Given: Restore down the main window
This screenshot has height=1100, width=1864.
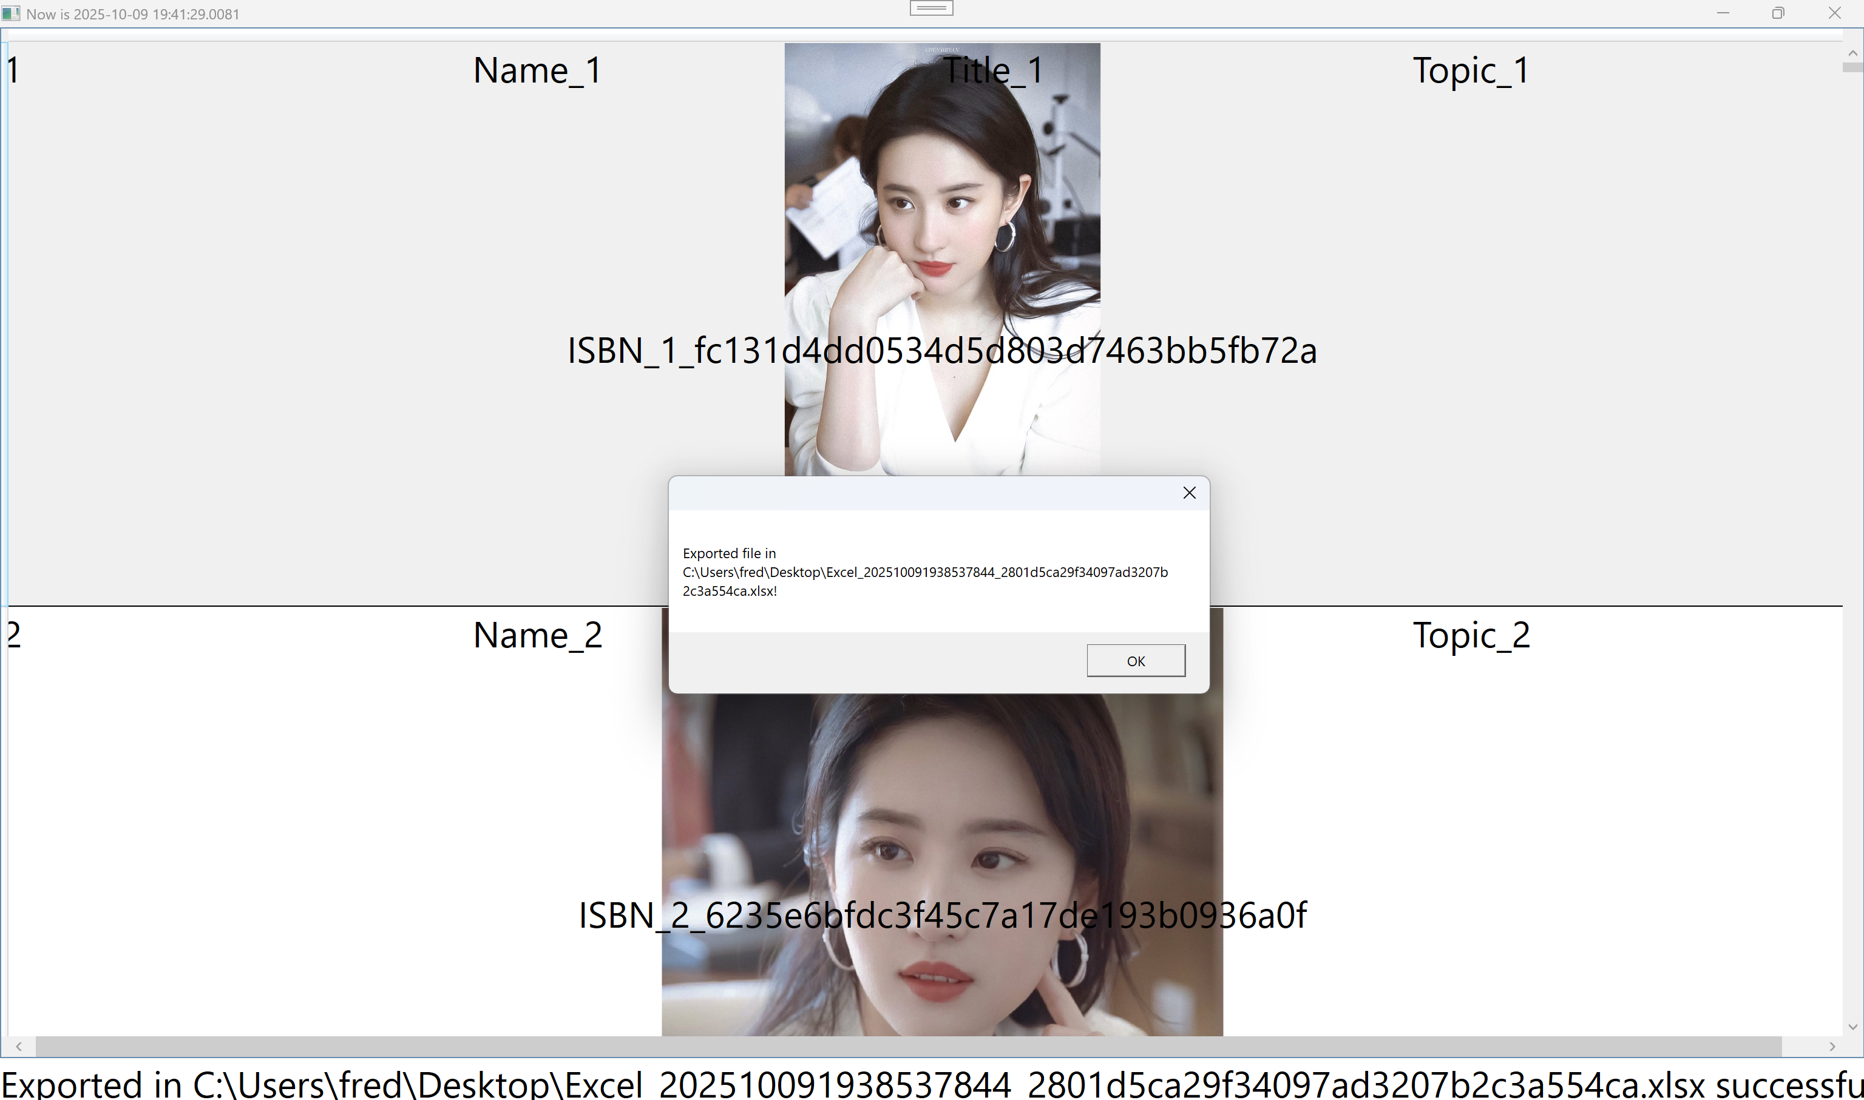Looking at the screenshot, I should (1777, 13).
